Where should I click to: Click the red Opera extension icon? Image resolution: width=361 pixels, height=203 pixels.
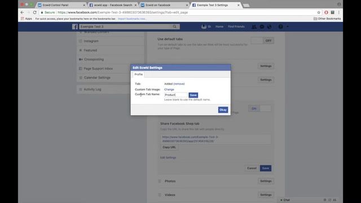(326, 12)
